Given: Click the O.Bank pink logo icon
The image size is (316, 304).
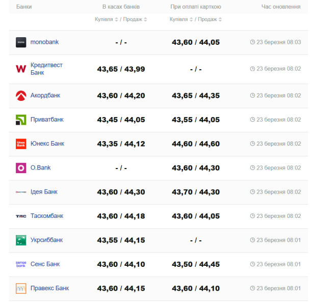Looking at the screenshot, I should click(x=21, y=168).
